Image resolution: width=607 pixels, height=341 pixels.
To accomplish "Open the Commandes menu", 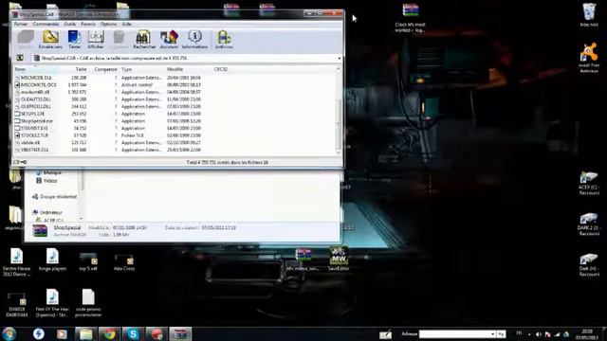I will coord(46,24).
